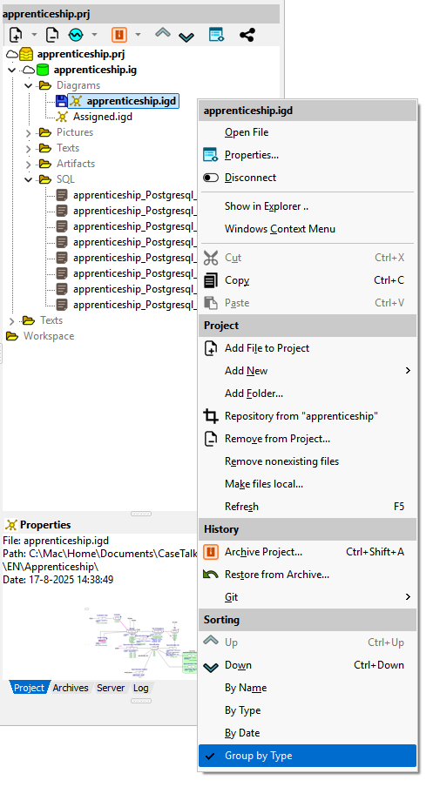Expand the Pictures folder
The width and height of the screenshot is (433, 787).
[x=29, y=133]
